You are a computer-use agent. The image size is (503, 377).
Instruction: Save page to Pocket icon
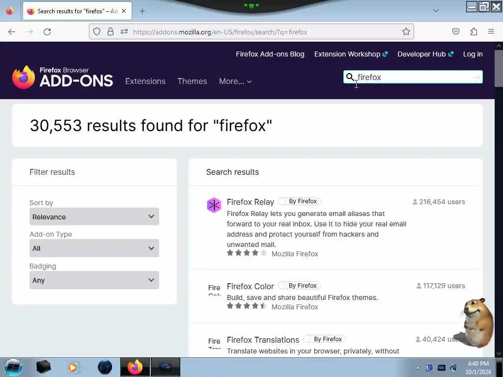455,31
